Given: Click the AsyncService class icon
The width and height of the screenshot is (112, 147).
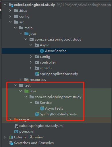Looking at the screenshot, I should tap(42, 51).
